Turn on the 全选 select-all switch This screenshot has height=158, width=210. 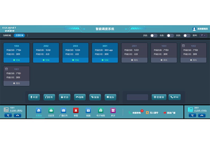tap(170, 36)
